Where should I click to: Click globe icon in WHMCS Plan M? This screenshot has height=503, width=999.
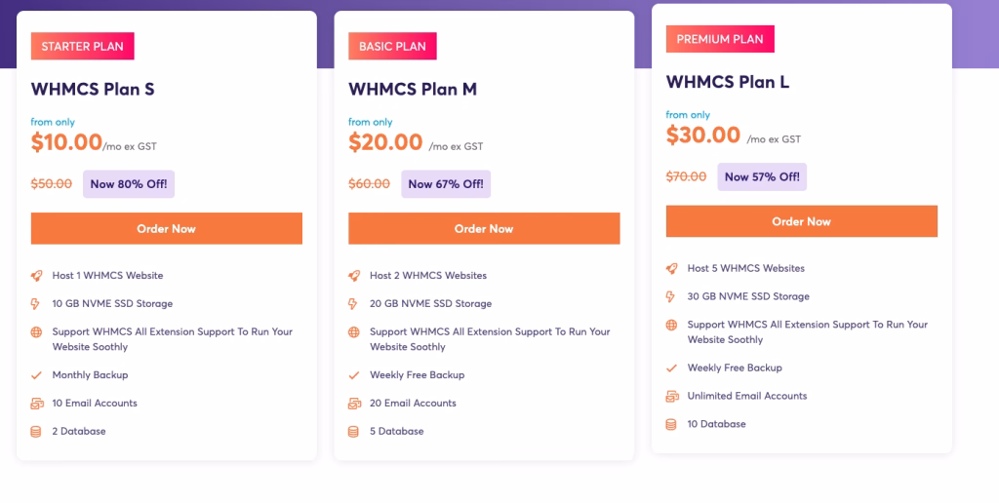tap(353, 331)
